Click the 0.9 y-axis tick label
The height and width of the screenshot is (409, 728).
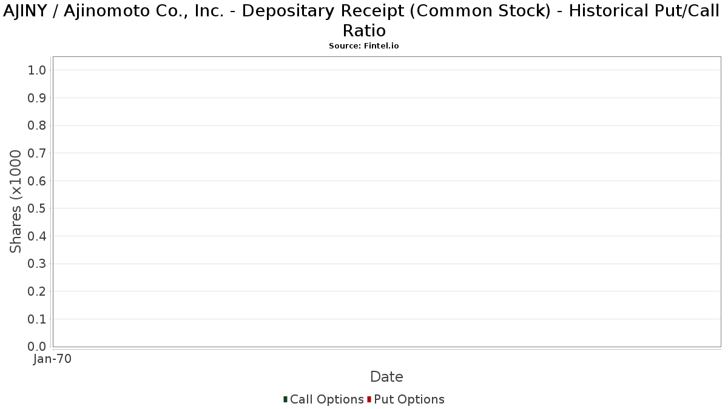pyautogui.click(x=37, y=98)
